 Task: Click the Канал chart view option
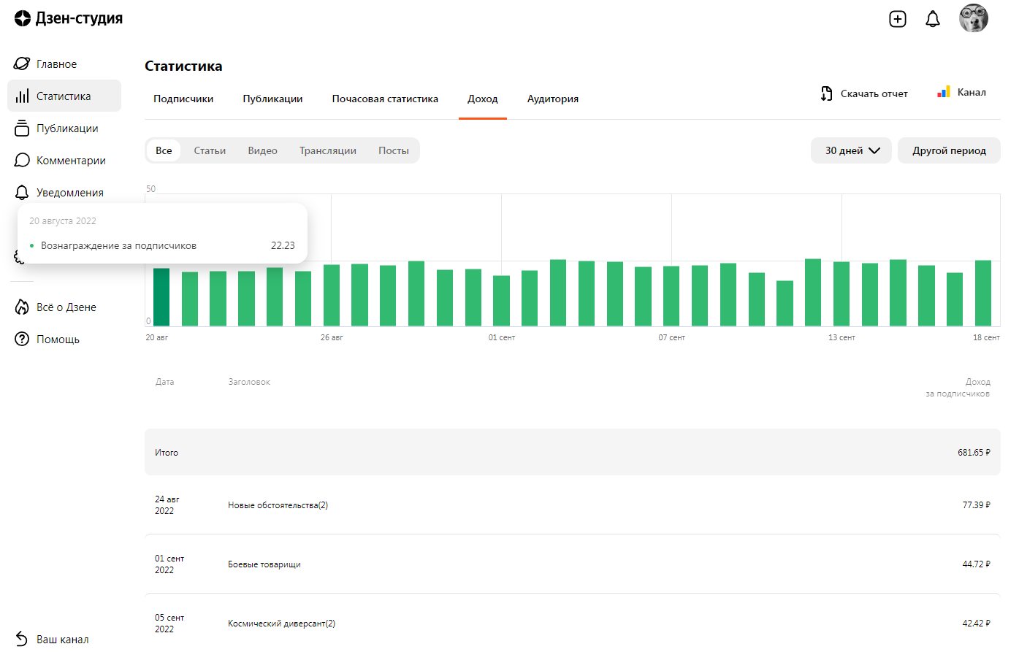click(962, 92)
